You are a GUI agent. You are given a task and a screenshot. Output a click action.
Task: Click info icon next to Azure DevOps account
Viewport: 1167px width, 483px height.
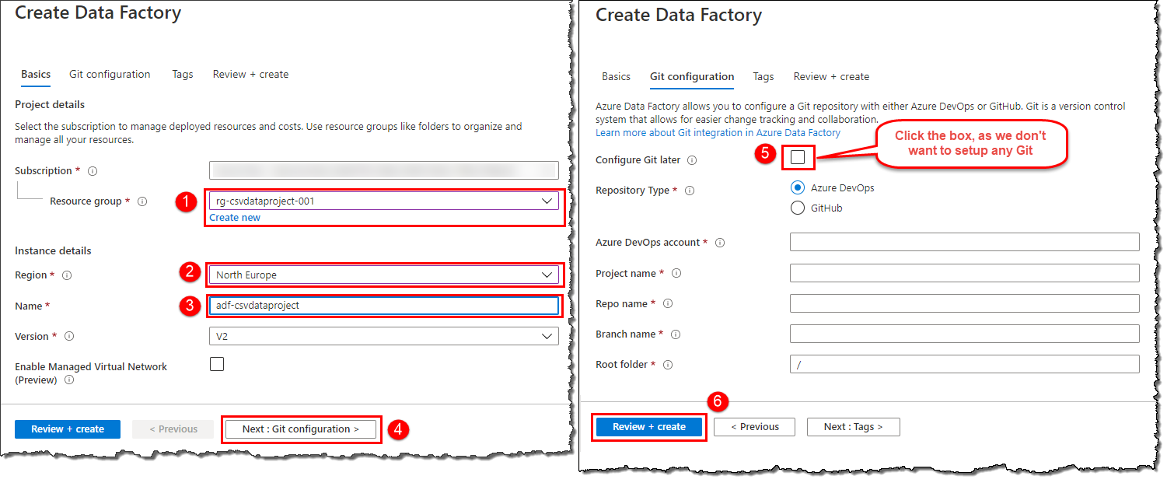(720, 243)
